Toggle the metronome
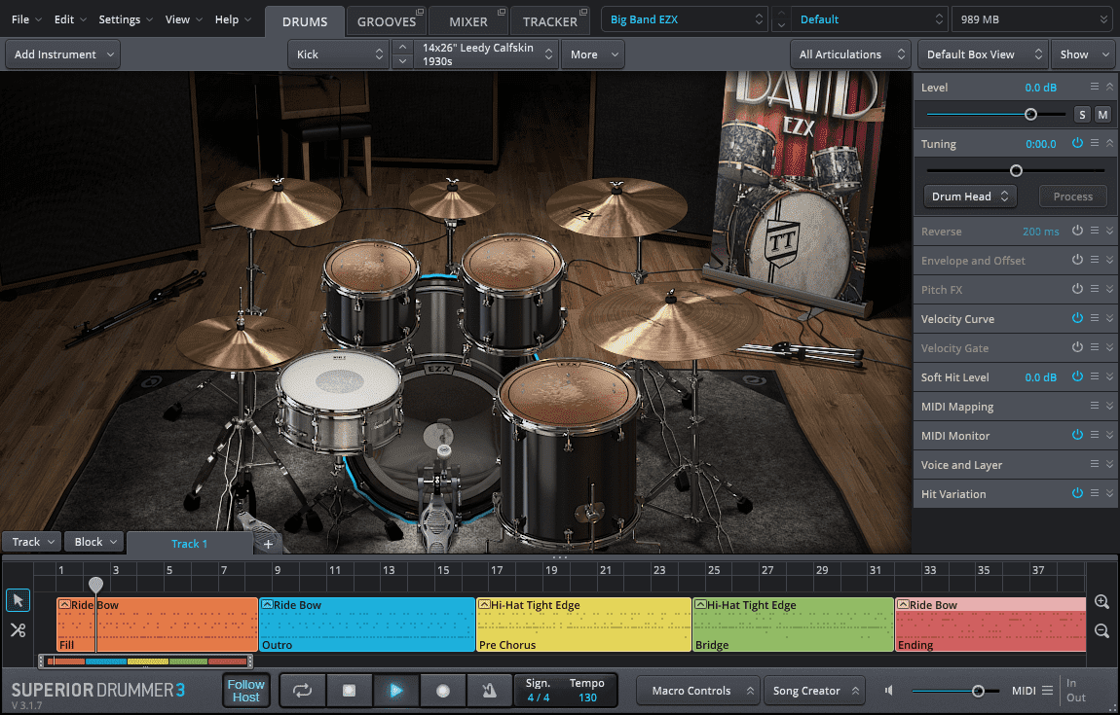Image resolution: width=1120 pixels, height=715 pixels. click(x=489, y=690)
